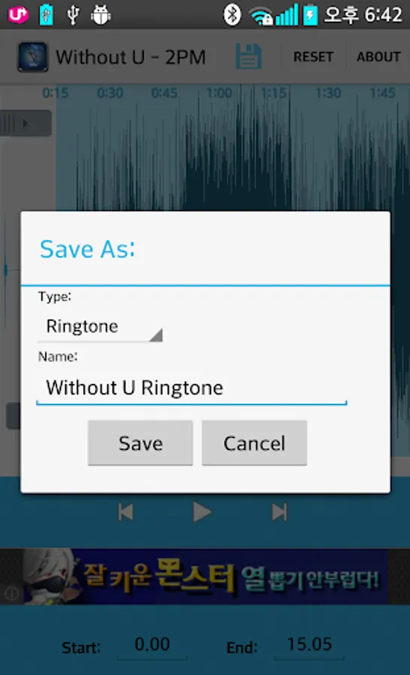Select the RESET menu item
Image resolution: width=410 pixels, height=675 pixels.
[313, 57]
